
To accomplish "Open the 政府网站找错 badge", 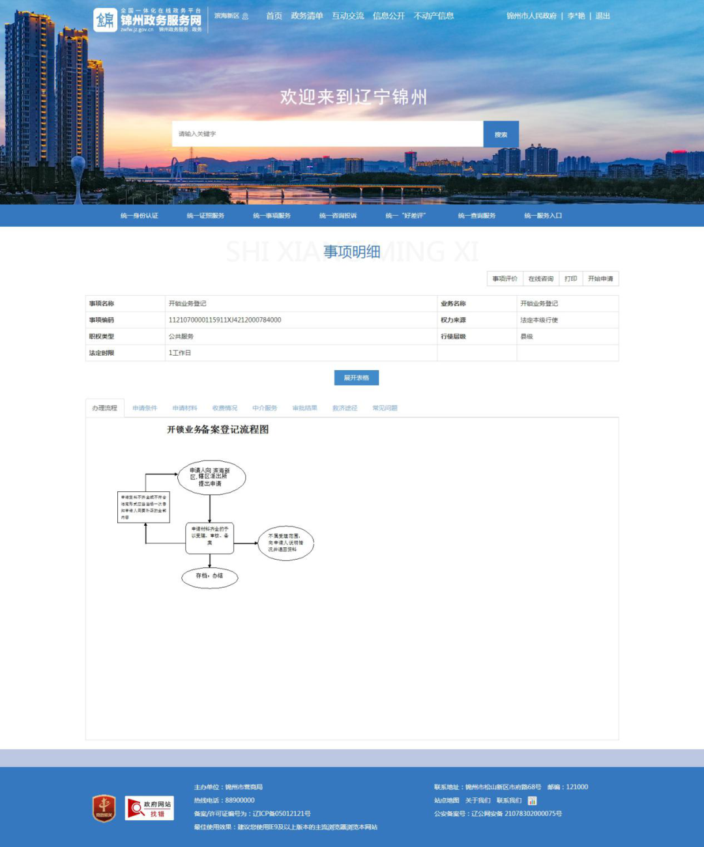I will coord(149,808).
